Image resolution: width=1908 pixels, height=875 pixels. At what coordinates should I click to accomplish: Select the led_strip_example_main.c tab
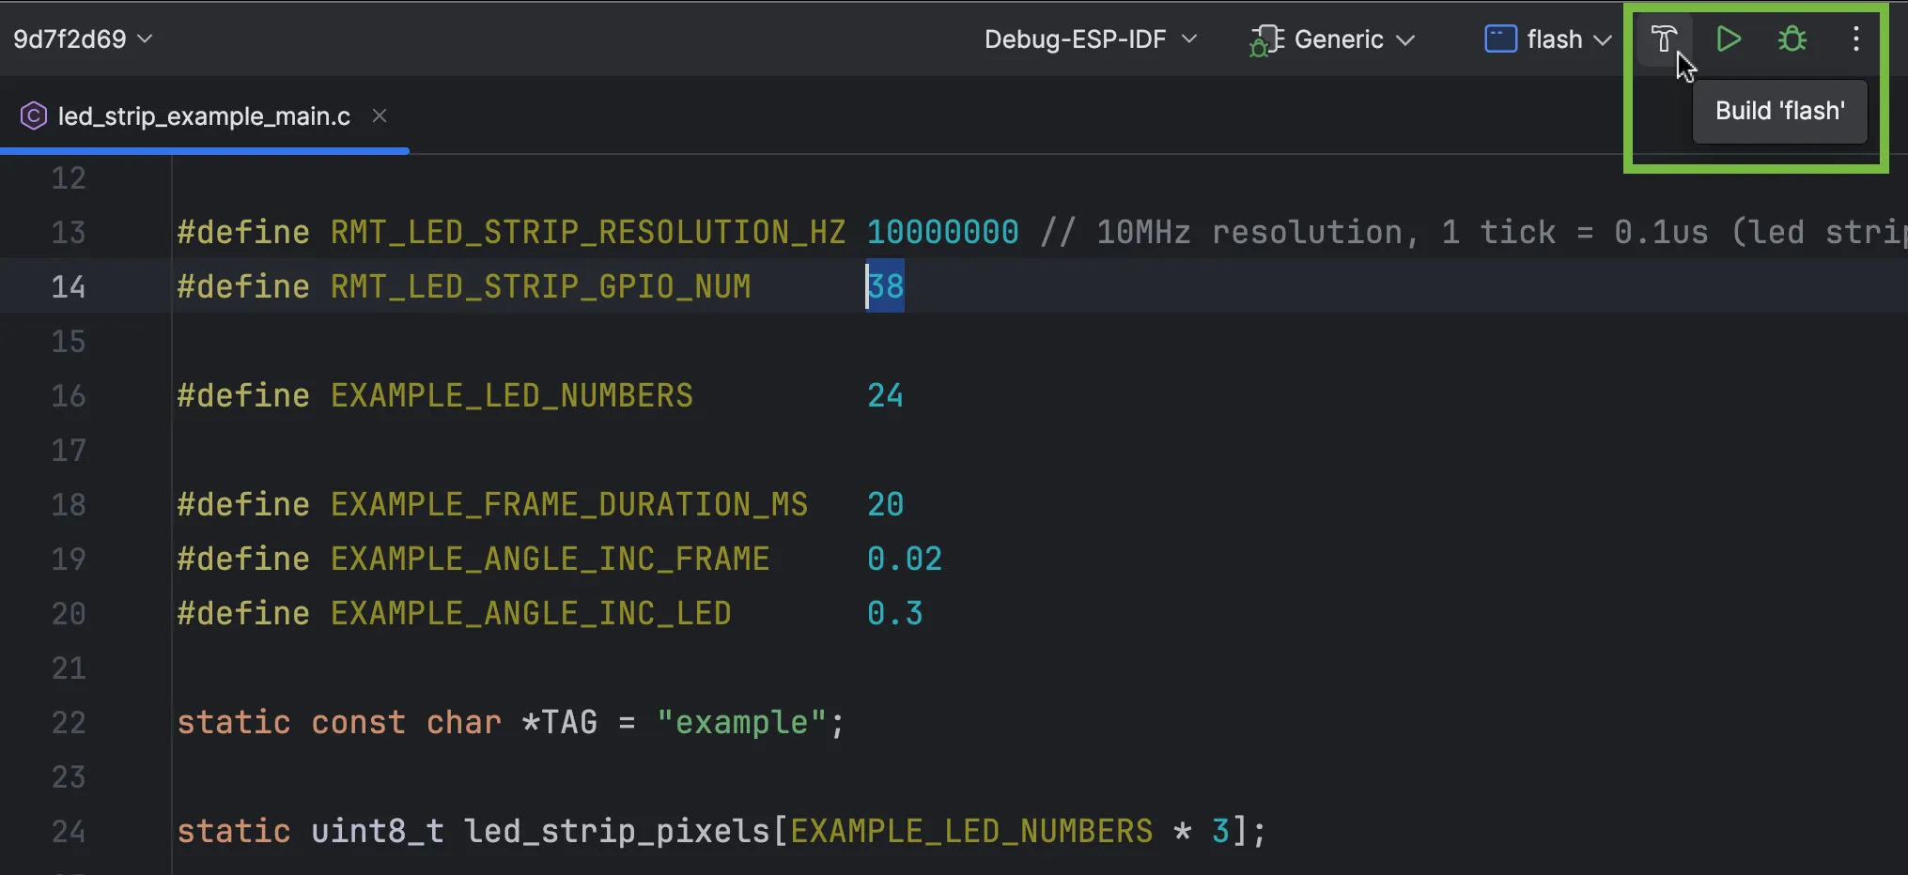click(x=204, y=116)
